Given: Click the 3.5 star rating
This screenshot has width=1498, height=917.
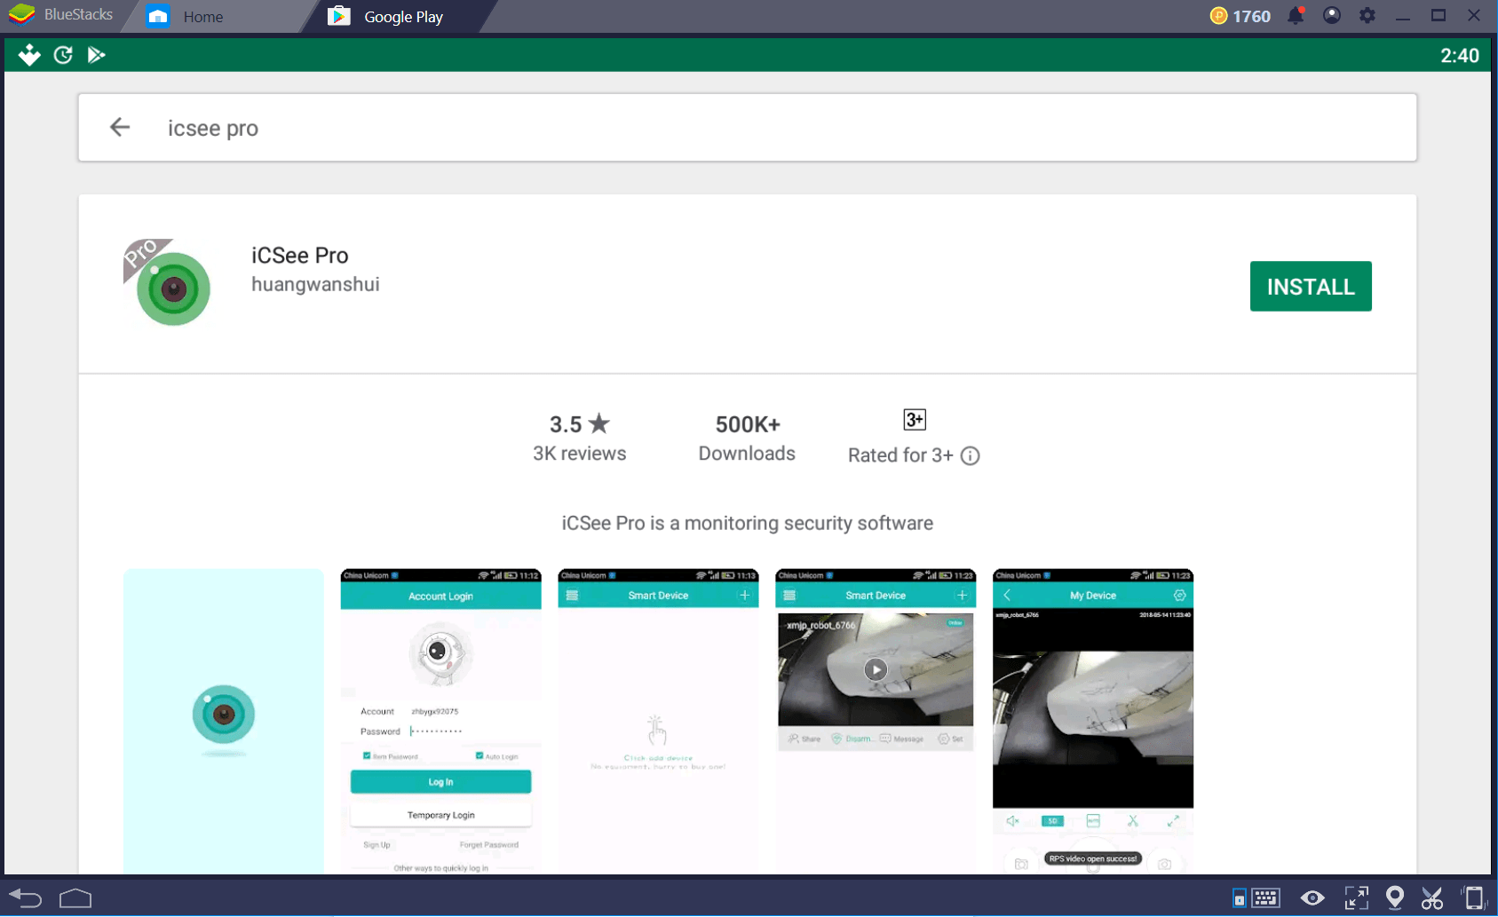Looking at the screenshot, I should tap(580, 424).
